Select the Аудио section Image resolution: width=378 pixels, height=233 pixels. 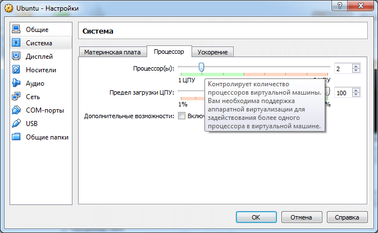(35, 83)
